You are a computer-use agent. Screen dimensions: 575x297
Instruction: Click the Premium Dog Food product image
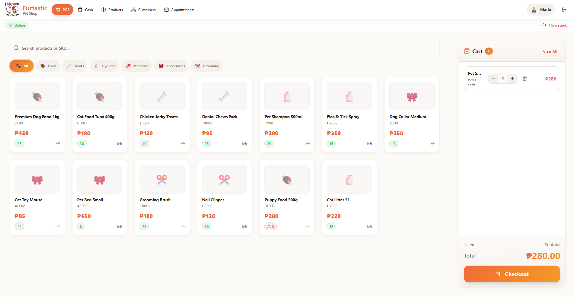click(37, 96)
